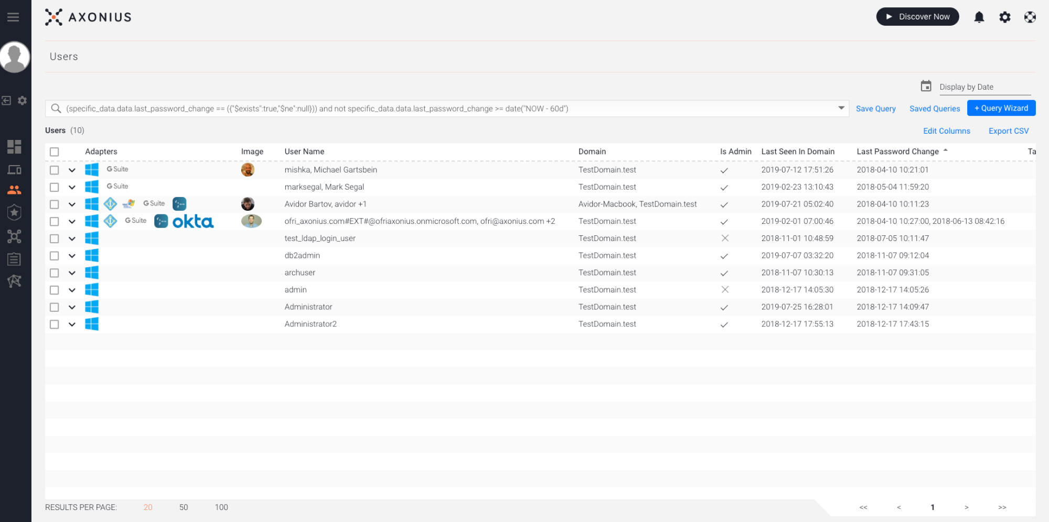This screenshot has height=522, width=1049.
Task: Click the okta adapter logo
Action: (x=193, y=222)
